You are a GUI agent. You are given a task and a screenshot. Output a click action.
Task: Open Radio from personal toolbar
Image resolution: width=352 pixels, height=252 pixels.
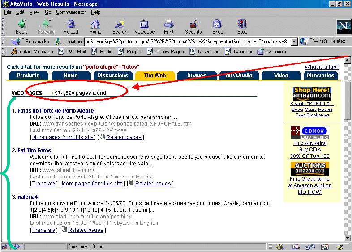click(x=102, y=51)
